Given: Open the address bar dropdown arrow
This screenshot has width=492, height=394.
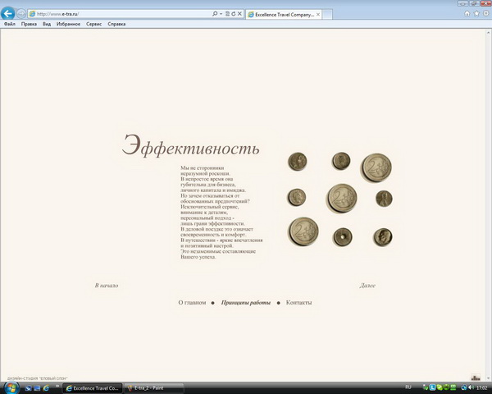Looking at the screenshot, I should (221, 14).
